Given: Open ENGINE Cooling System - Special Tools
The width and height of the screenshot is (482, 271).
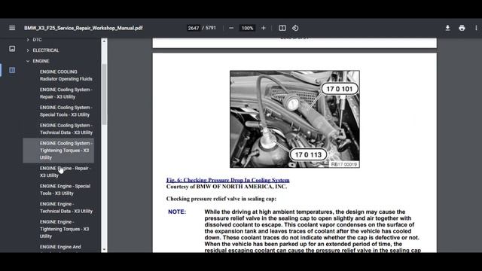Looking at the screenshot, I should pyautogui.click(x=66, y=111).
